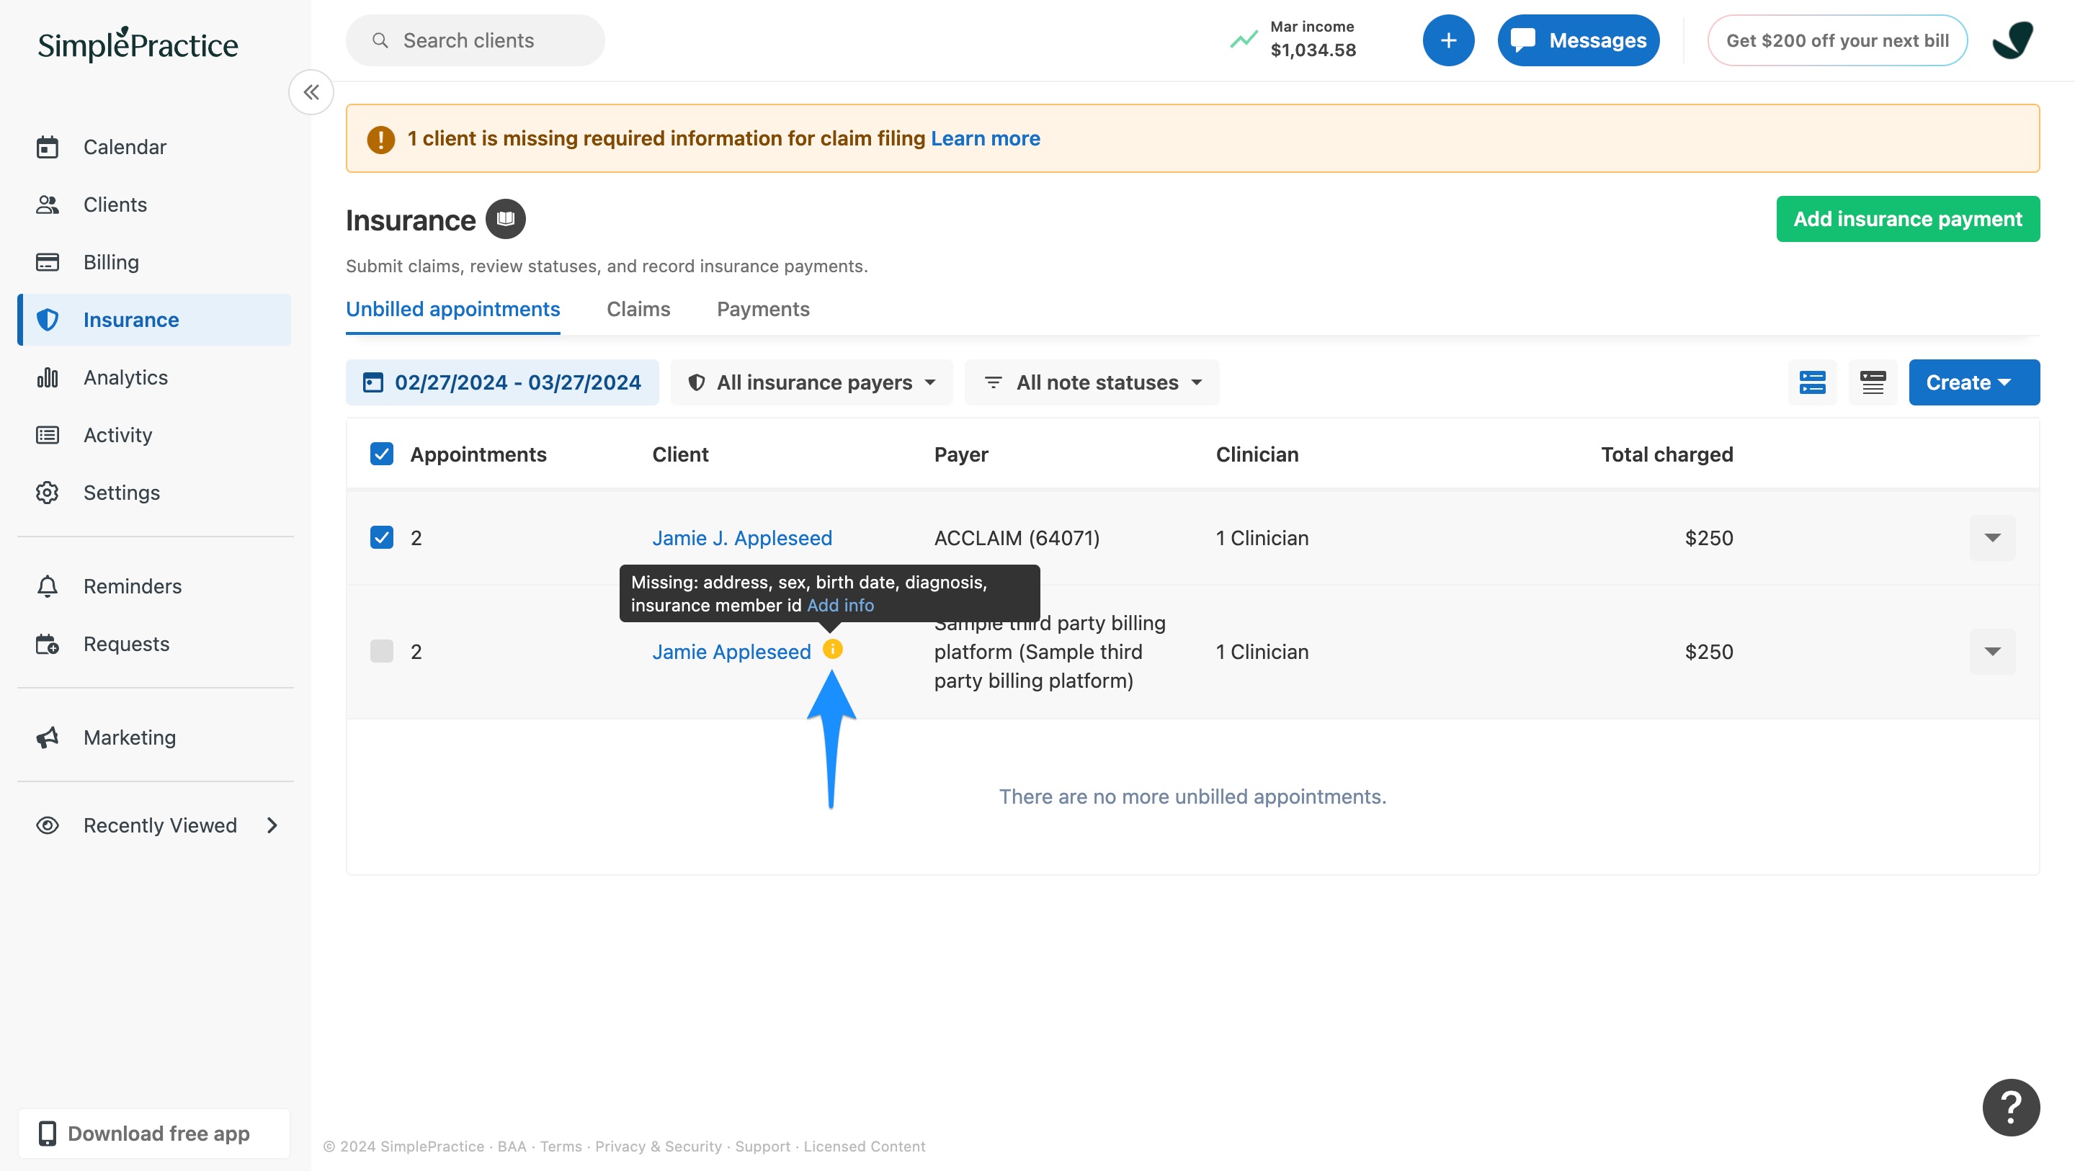
Task: Collapse the sidebar with the double-chevron button
Action: [311, 93]
